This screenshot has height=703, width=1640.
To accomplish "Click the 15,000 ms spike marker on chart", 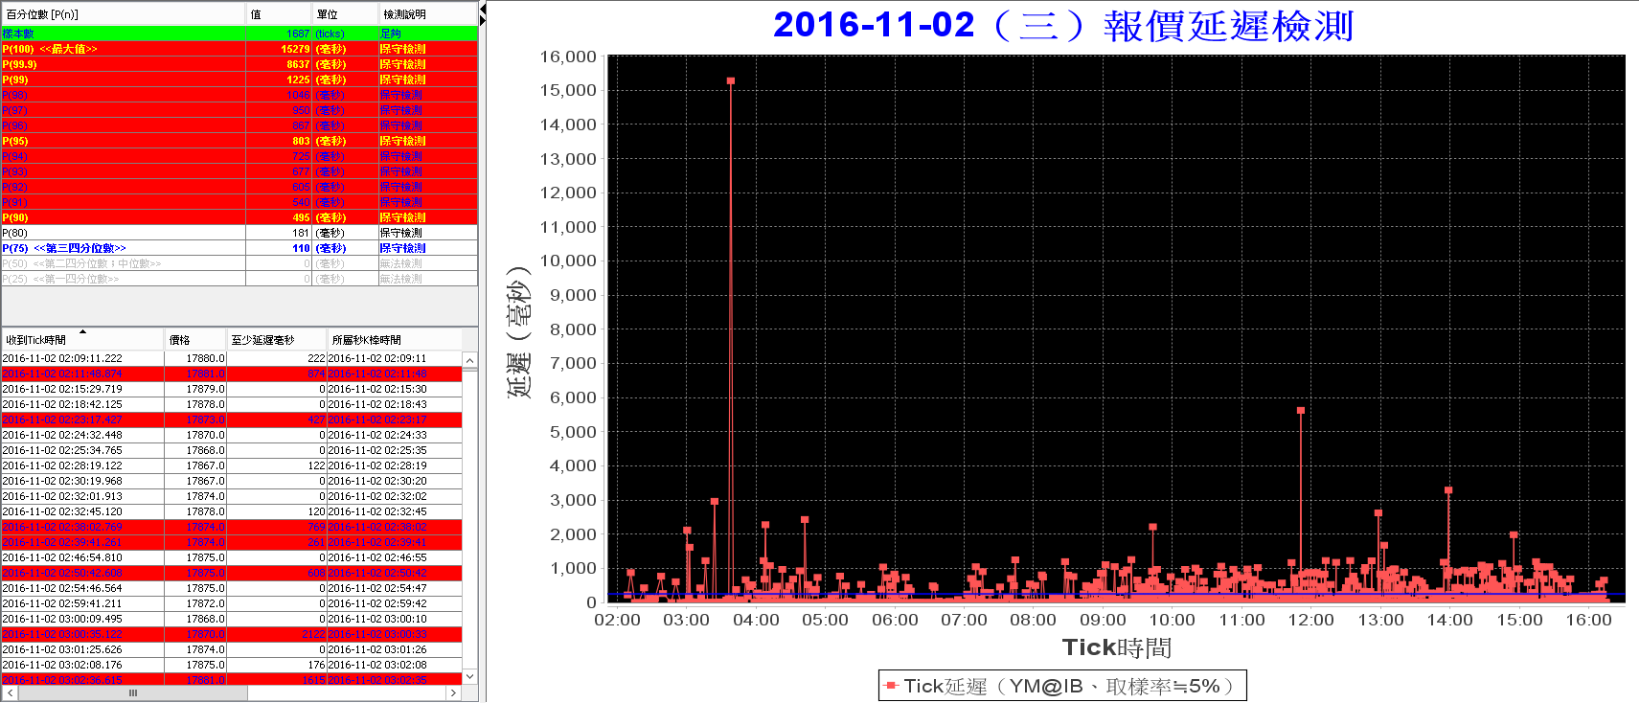I will tap(731, 80).
